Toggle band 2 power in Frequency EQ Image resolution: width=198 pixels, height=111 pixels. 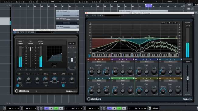coord(112,59)
